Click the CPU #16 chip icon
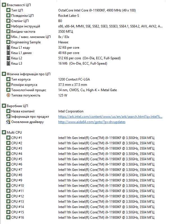Image resolution: width=180 pixels, height=224 pixels. [x=8, y=218]
